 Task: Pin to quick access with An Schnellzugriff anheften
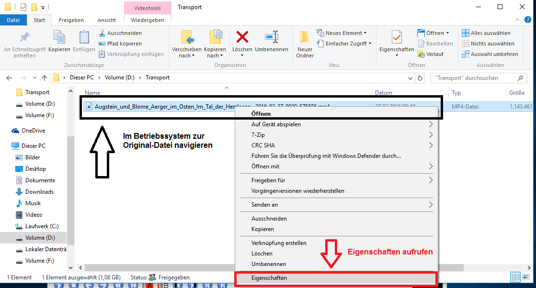coord(24,37)
